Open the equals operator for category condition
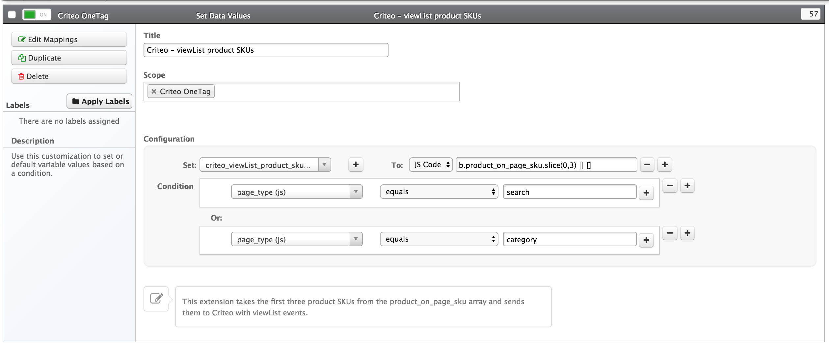The height and width of the screenshot is (345, 829). 439,239
